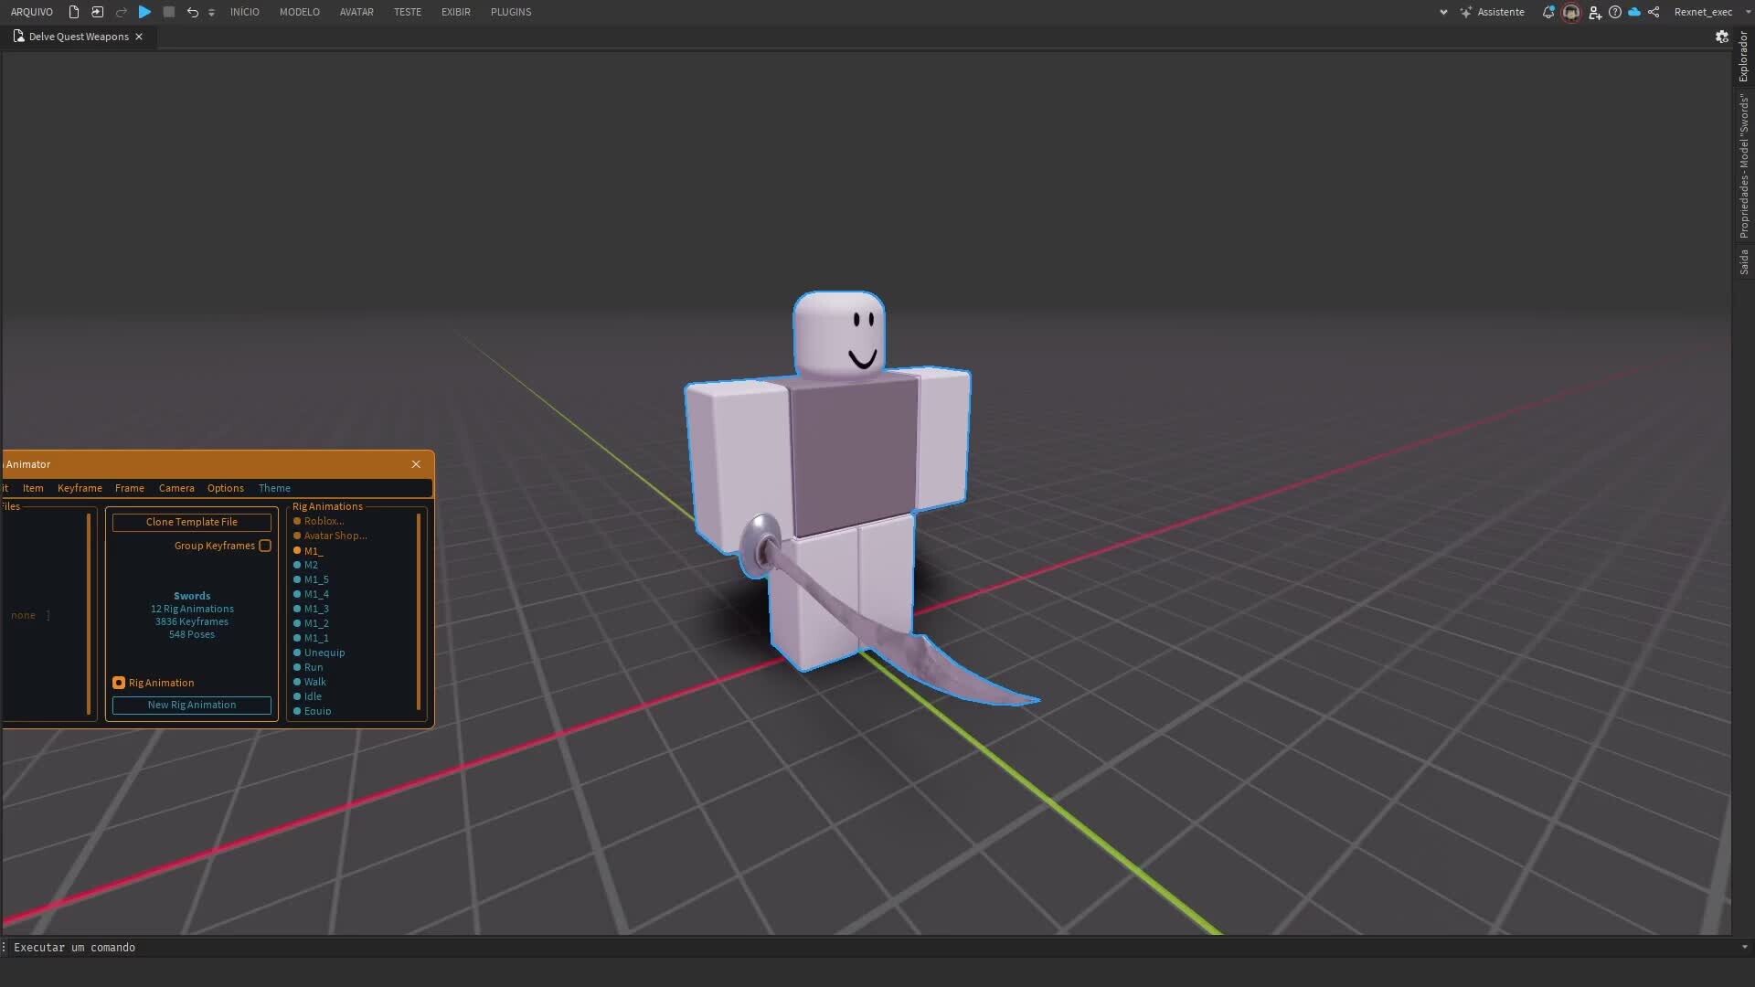
Task: Select the M2 rig animation entry
Action: [312, 565]
